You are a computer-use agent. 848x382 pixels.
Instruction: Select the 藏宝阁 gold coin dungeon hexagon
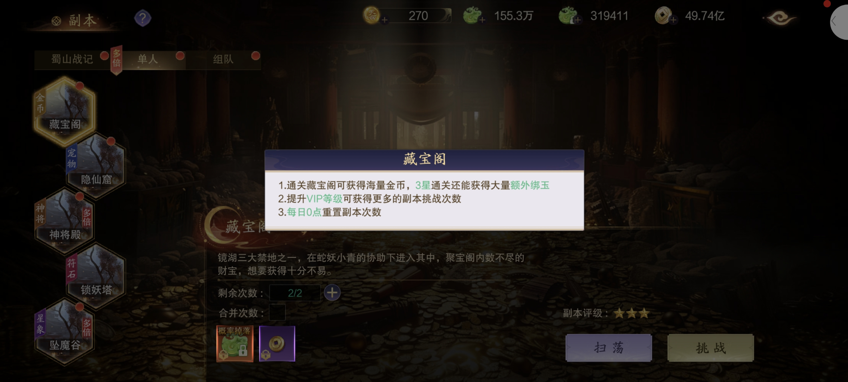(x=65, y=111)
